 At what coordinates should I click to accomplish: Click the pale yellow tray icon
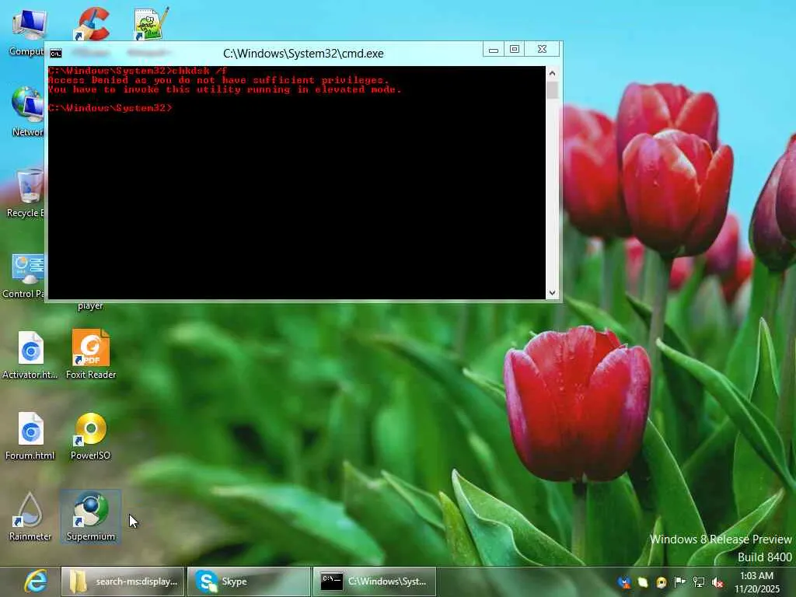(x=643, y=582)
